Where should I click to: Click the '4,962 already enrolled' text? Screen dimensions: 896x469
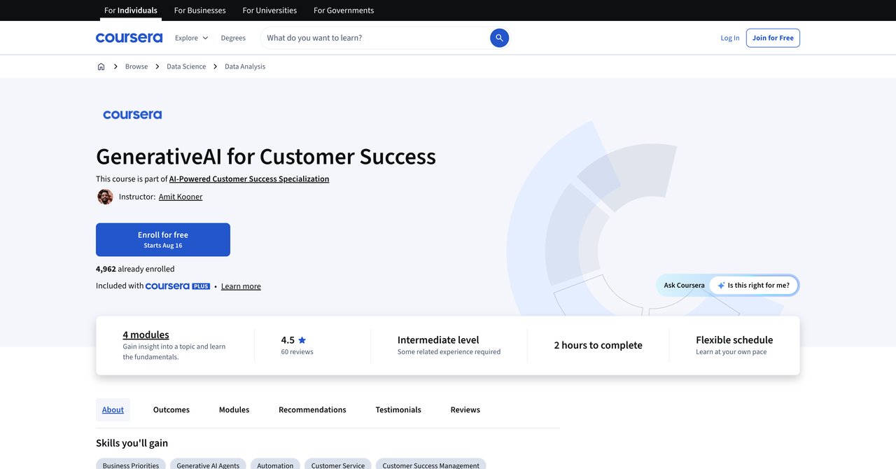[x=135, y=269]
